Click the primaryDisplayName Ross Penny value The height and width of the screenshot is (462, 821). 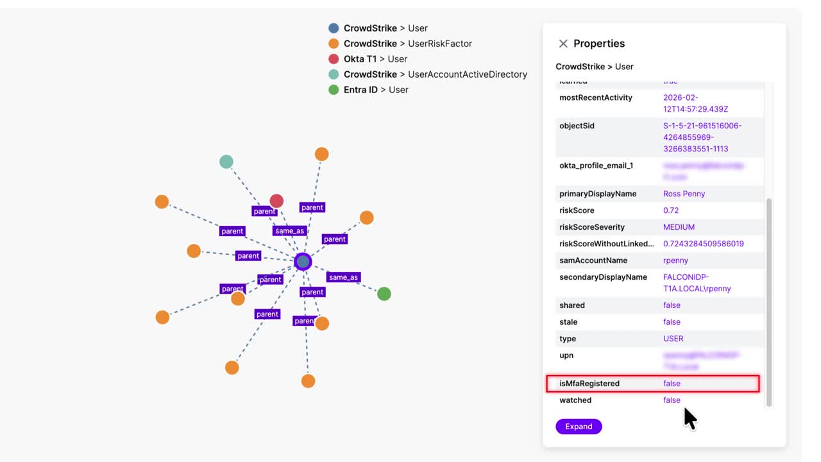pyautogui.click(x=684, y=194)
